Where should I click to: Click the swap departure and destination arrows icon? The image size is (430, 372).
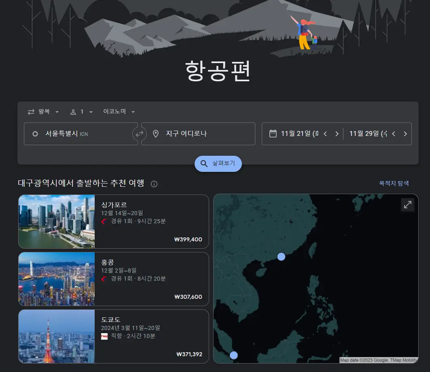click(x=139, y=133)
